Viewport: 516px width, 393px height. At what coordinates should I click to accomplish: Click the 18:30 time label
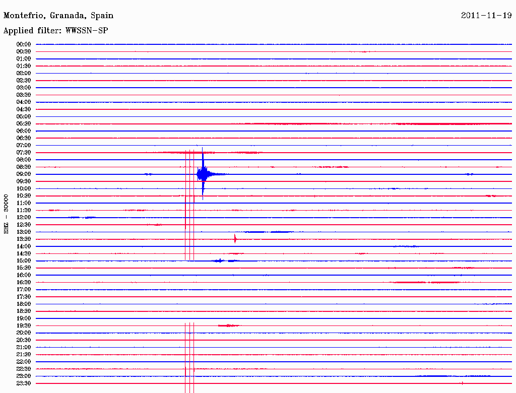[x=24, y=311]
